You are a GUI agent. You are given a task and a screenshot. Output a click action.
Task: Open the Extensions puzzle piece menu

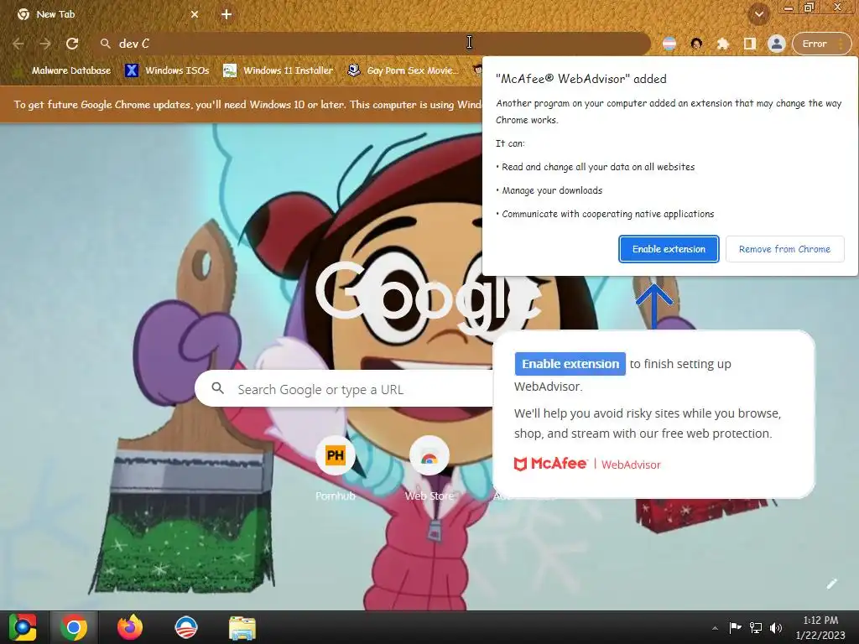pos(723,44)
